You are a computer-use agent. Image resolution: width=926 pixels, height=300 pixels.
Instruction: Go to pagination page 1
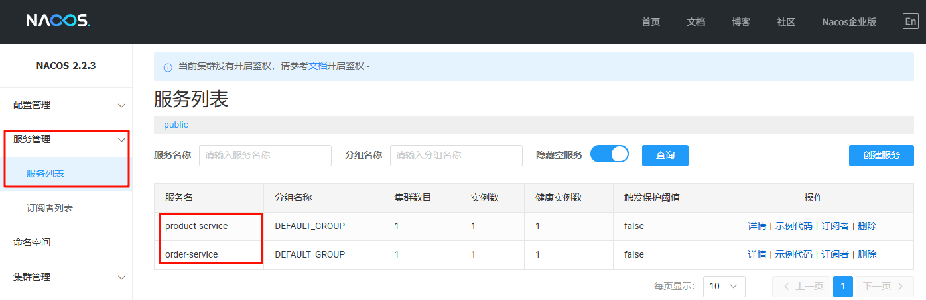point(843,287)
